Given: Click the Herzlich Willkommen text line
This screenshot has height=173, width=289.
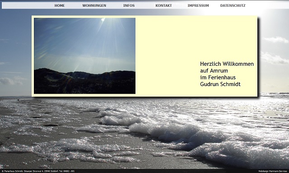Looking at the screenshot, I should [227, 64].
